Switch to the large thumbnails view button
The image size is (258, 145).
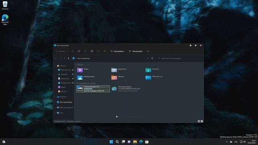coord(202,121)
